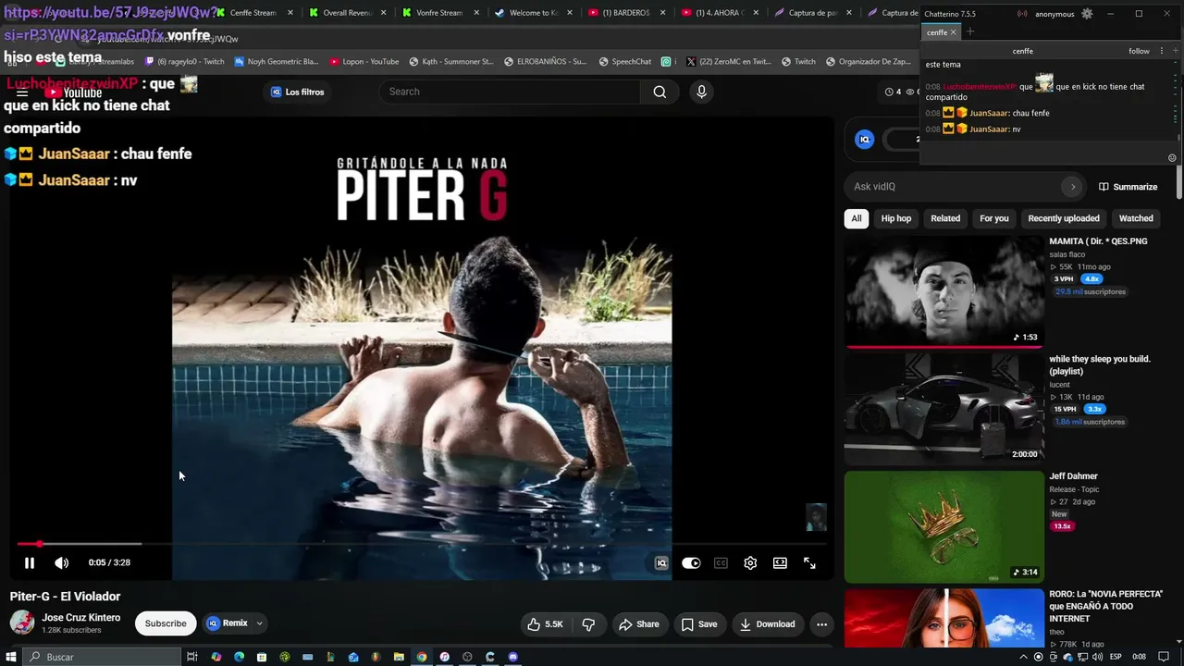Switch to Vonfre Stream browser tab
Image resolution: width=1184 pixels, height=666 pixels.
[x=439, y=13]
